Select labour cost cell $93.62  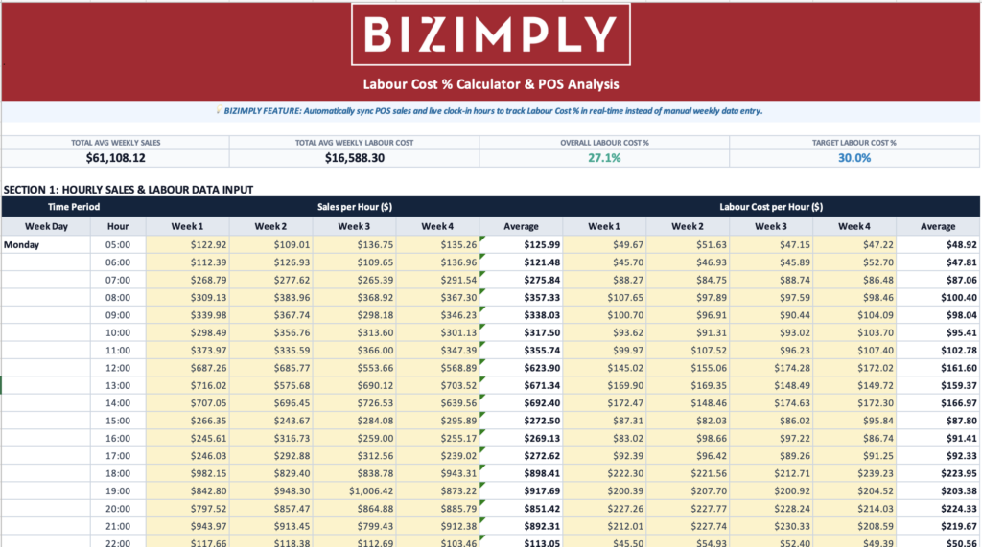pyautogui.click(x=604, y=332)
